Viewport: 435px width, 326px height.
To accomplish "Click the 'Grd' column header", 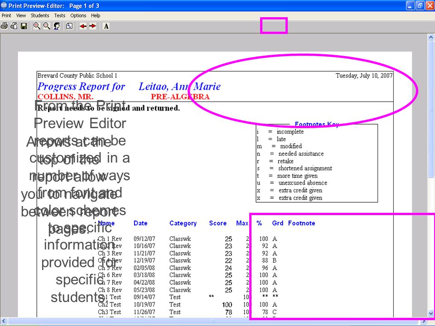I will (278, 223).
